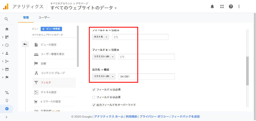
Task: Open the プライバシー ポリシー footer link
Action: pyautogui.click(x=154, y=116)
